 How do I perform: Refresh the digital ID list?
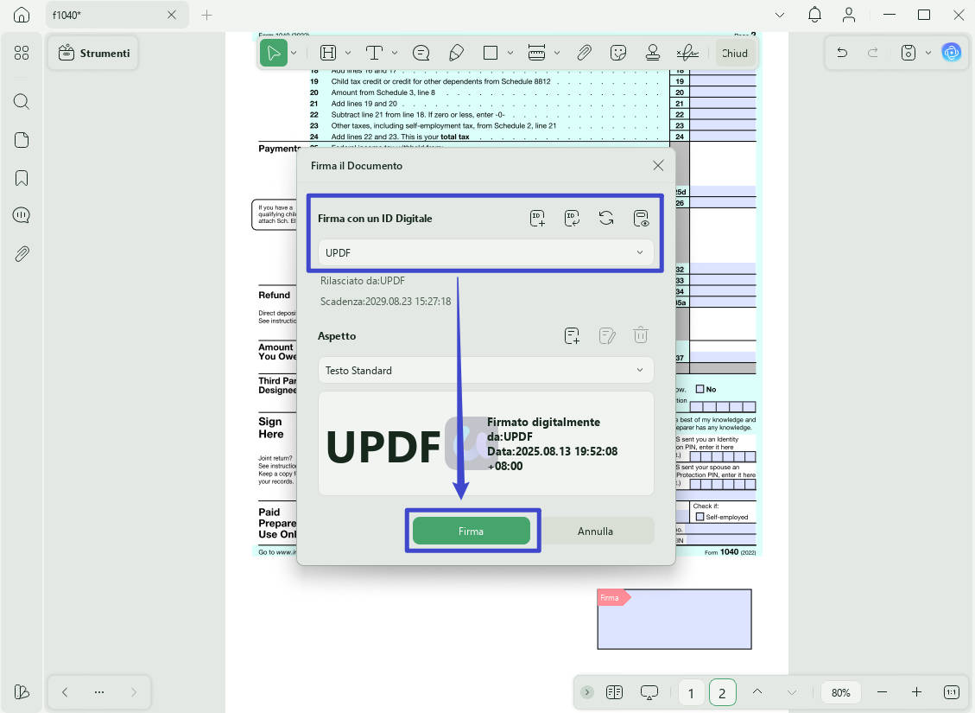pyautogui.click(x=606, y=219)
